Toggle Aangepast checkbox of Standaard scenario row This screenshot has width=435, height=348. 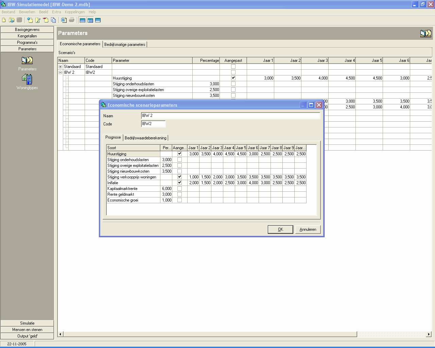point(233,66)
